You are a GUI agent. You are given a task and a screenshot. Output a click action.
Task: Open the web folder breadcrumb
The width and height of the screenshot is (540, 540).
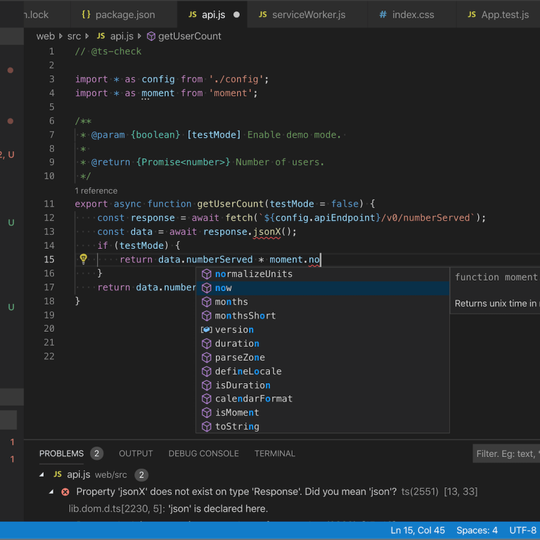45,37
